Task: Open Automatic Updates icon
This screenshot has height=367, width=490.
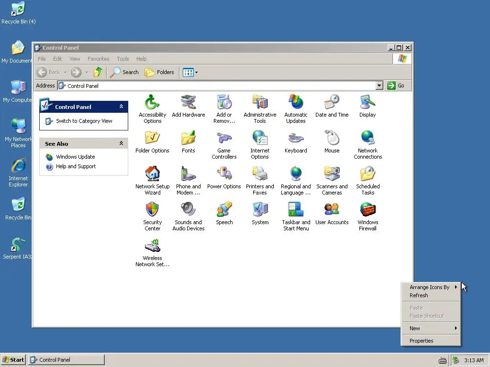Action: click(x=296, y=109)
